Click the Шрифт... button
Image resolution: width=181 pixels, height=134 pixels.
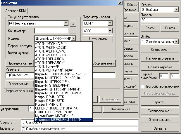[x=160, y=102]
